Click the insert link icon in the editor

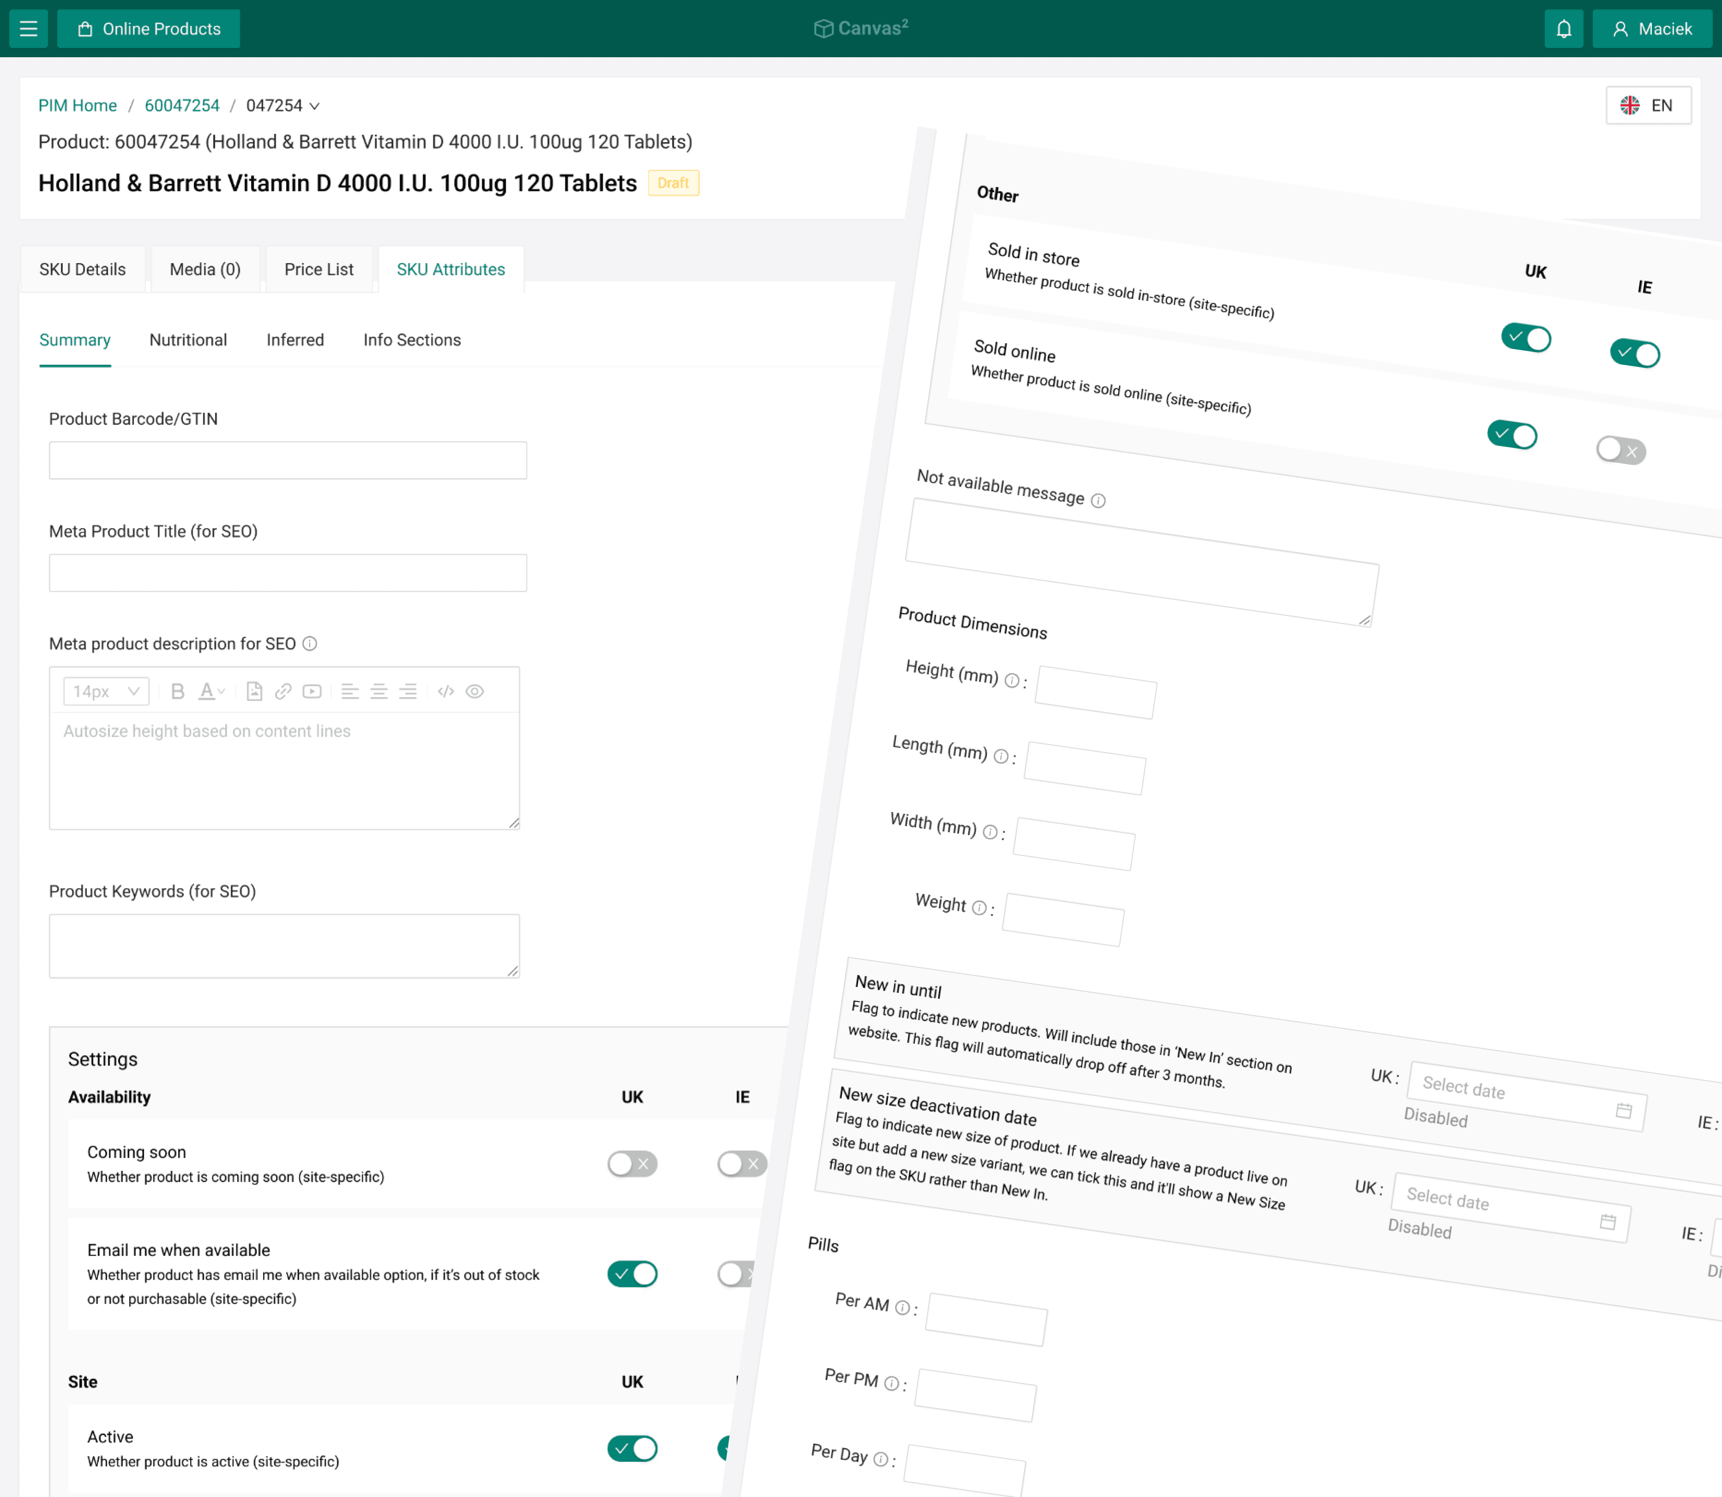[283, 691]
